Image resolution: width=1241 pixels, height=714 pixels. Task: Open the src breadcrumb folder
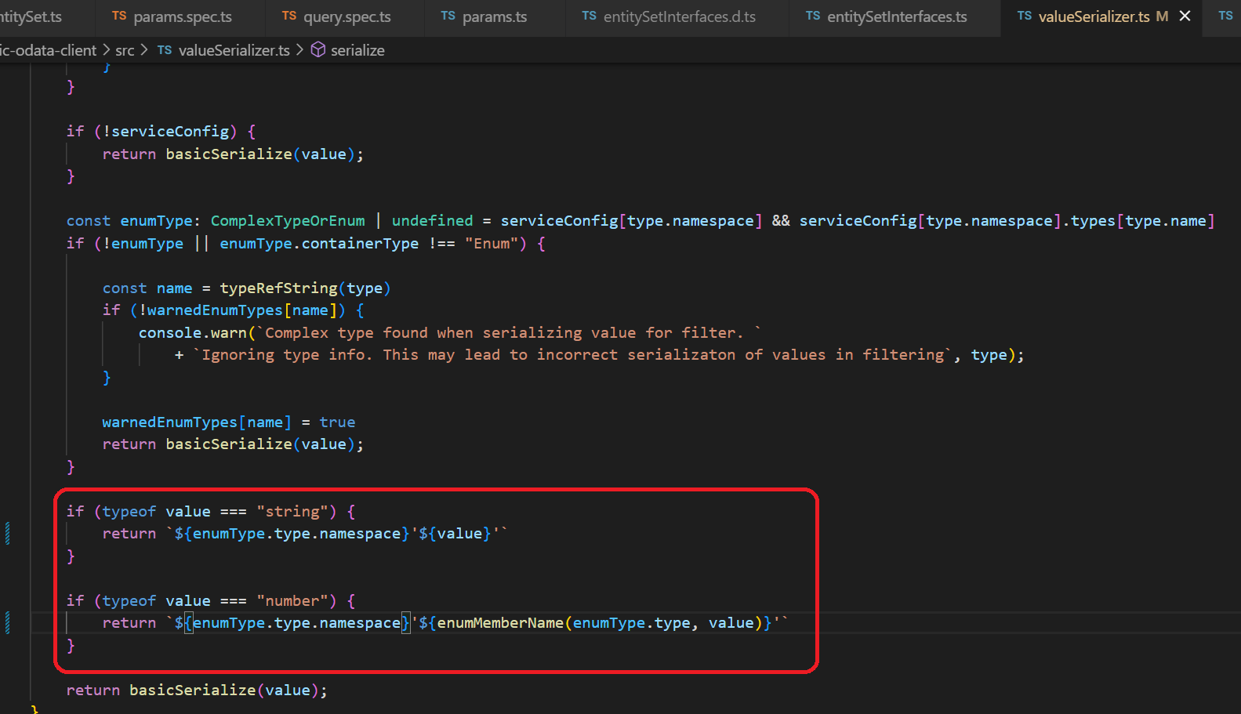click(x=125, y=50)
